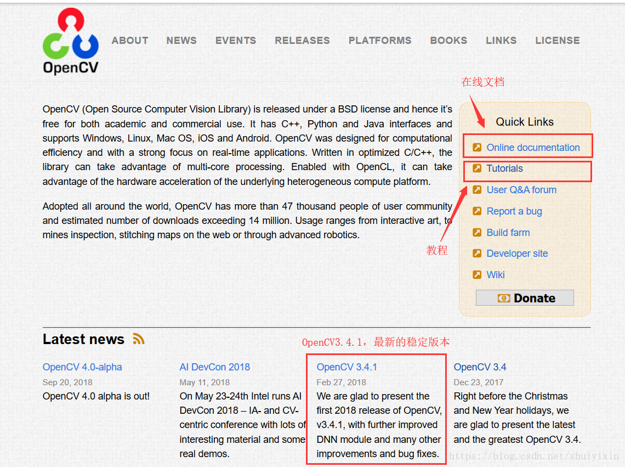Open the OpenCV 4.0-alpha news article
This screenshot has height=467, width=625.
pyautogui.click(x=82, y=367)
